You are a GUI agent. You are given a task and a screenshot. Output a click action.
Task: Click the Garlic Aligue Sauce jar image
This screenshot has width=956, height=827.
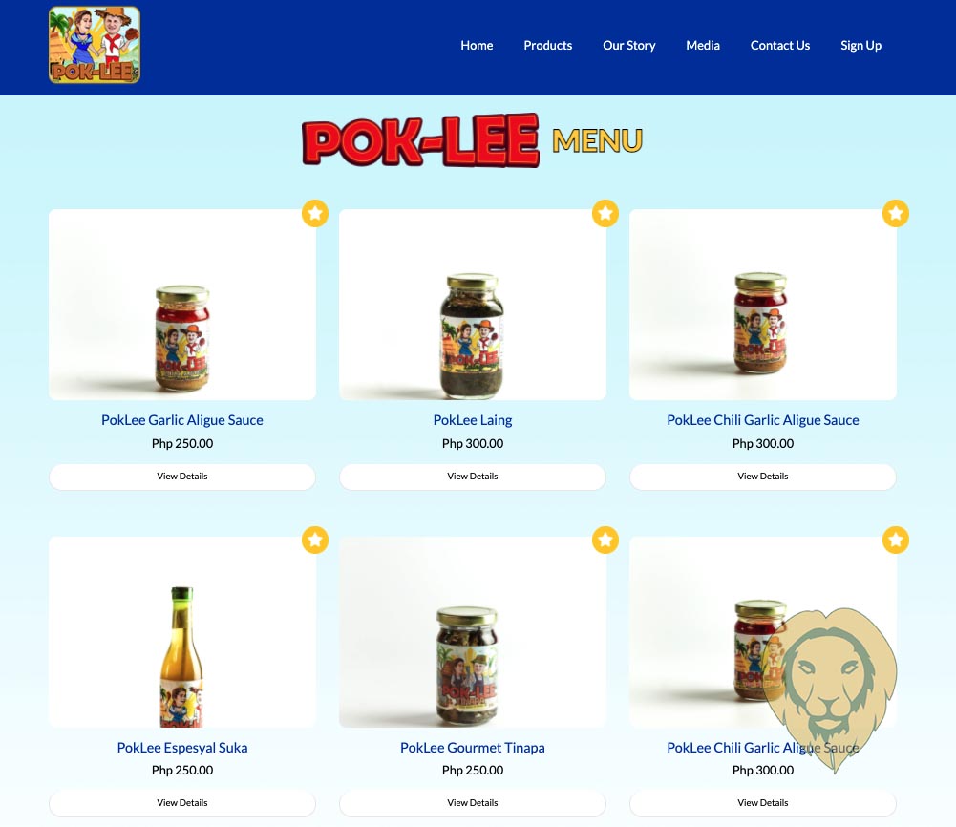182,305
